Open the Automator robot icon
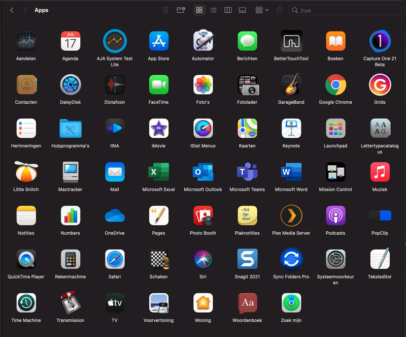406x337 pixels. tap(203, 41)
